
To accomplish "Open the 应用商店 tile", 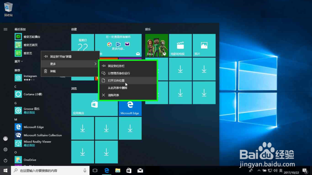I will (95, 105).
